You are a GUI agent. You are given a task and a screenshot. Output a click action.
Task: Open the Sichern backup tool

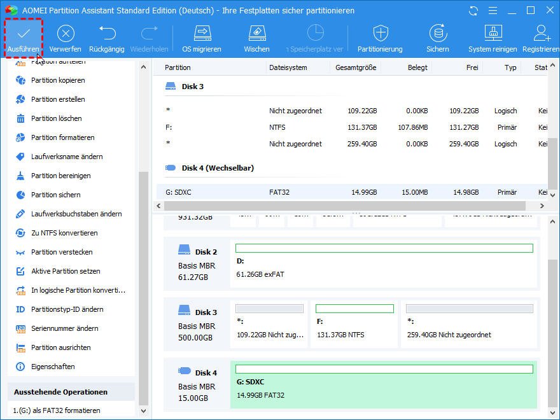[x=437, y=38]
